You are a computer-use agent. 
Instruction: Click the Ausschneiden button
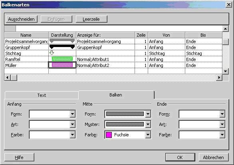point(22,19)
